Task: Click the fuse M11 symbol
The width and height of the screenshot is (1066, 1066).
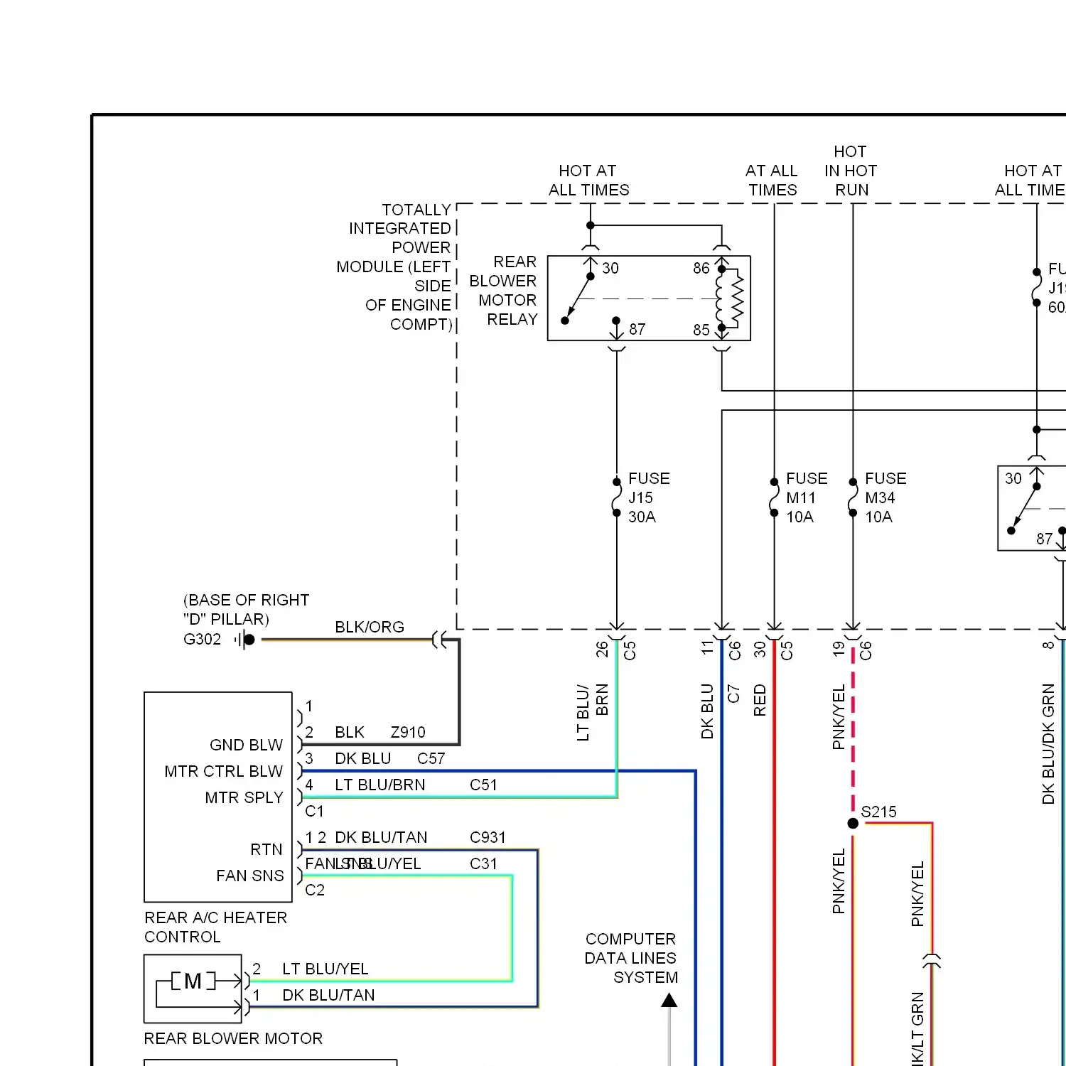Action: point(774,497)
